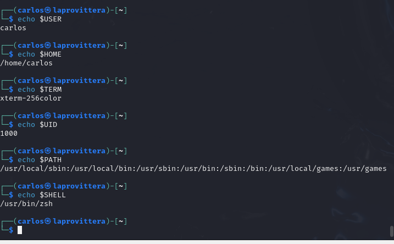
Task: Click the skull icon in the last prompt line
Action: click(x=48, y=221)
